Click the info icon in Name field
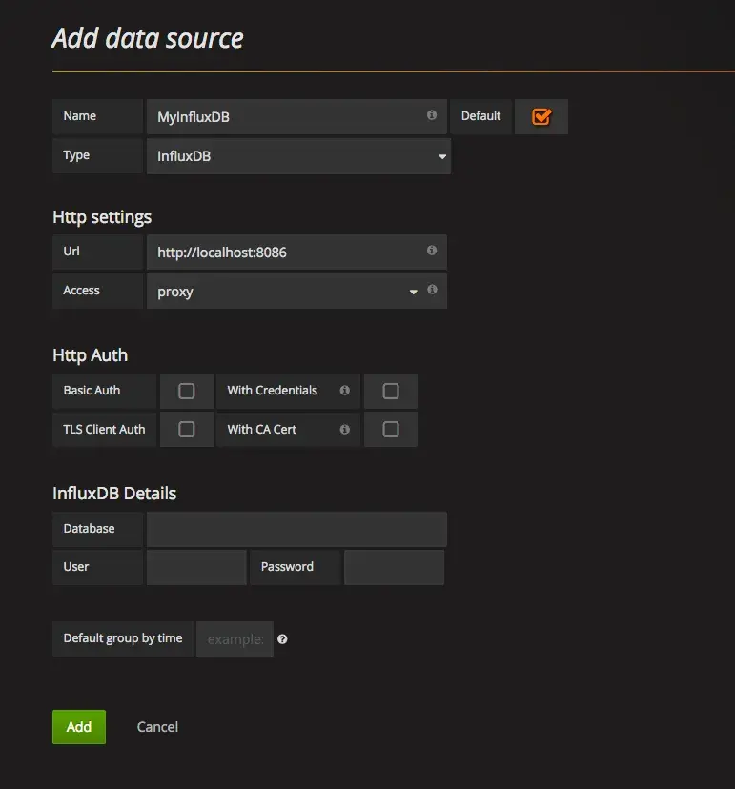735x789 pixels. [432, 115]
